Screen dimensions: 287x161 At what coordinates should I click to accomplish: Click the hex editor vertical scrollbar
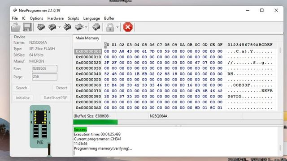(x=280, y=50)
